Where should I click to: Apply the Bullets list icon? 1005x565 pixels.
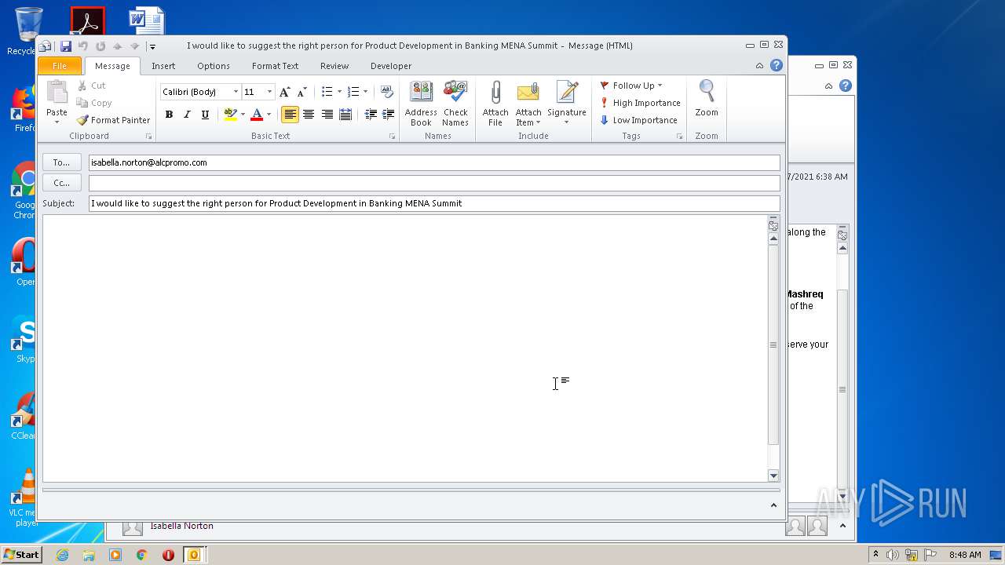tap(327, 92)
